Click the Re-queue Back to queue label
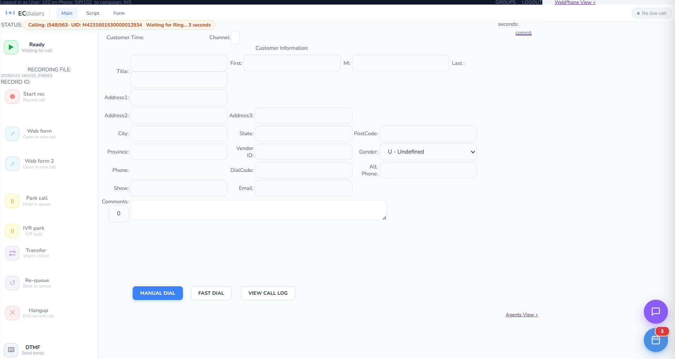The width and height of the screenshot is (675, 359). [x=37, y=283]
